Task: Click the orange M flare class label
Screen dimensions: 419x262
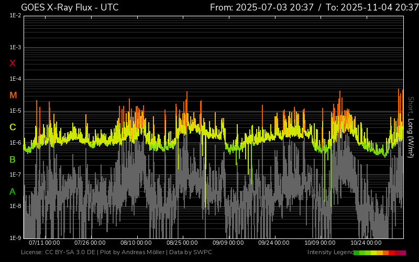Action: 13,95
